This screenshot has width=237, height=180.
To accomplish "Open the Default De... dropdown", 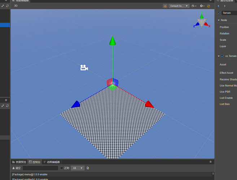I will point(179,6).
